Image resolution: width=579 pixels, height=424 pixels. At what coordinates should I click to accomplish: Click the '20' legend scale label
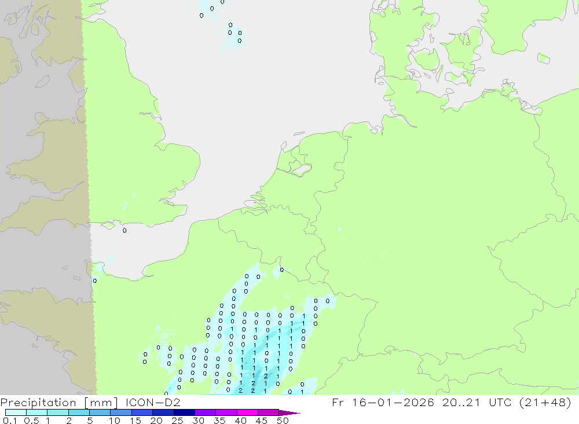click(x=156, y=421)
